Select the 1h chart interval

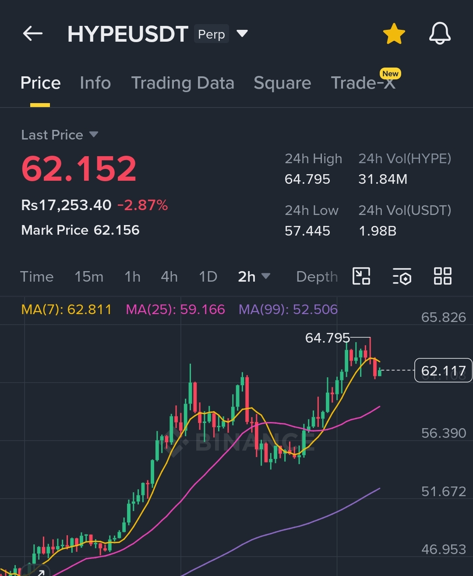tap(132, 277)
